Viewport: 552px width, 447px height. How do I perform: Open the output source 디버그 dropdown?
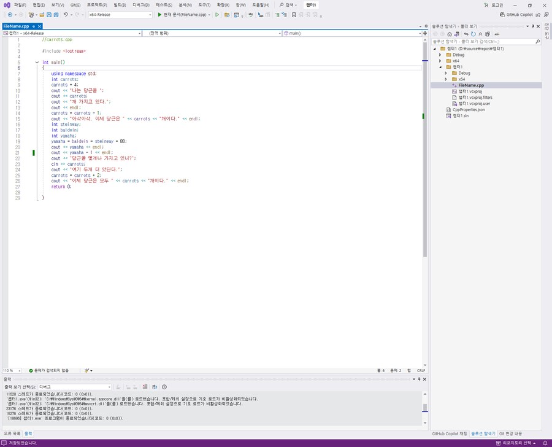[75, 387]
